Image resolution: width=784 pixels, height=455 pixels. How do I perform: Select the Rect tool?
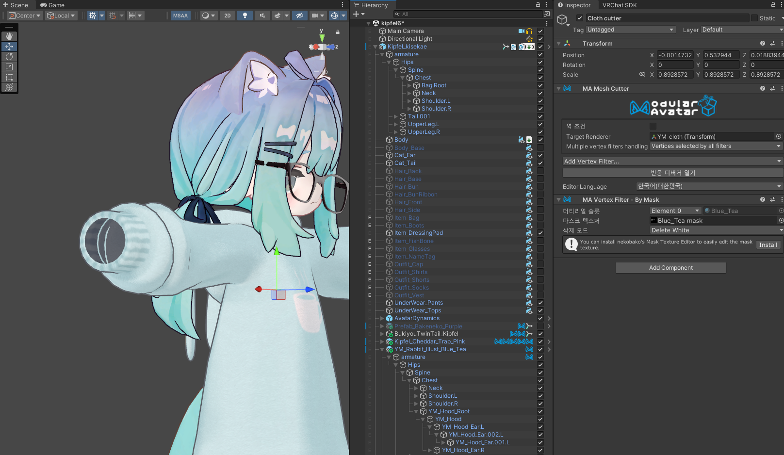pos(9,77)
